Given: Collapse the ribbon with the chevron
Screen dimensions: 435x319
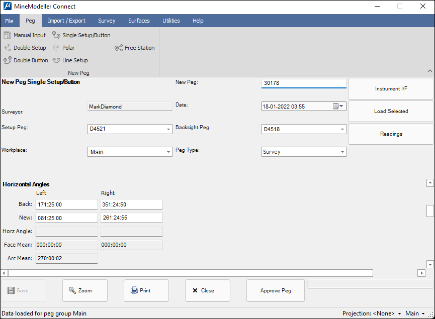Looking at the screenshot, I should pos(429,71).
